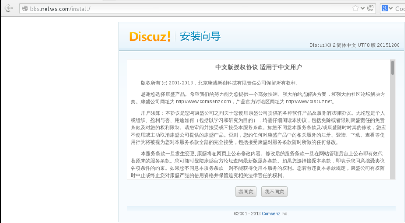Image resolution: width=405 pixels, height=223 pixels.
Task: Go back with the browser back arrow
Action: [x=8, y=8]
